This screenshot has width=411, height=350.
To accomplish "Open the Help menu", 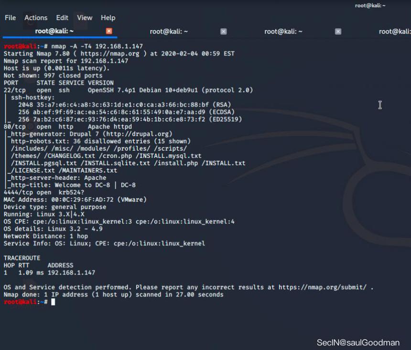I will 108,18.
